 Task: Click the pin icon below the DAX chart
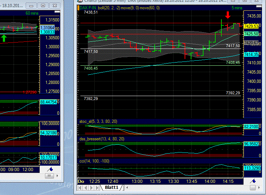(253, 181)
